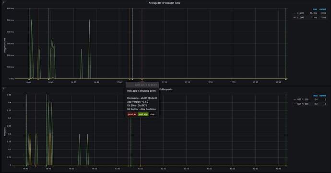This screenshot has width=331, height=173.
Task: Click the 504 ms max value in top legend
Action: coord(313,13)
